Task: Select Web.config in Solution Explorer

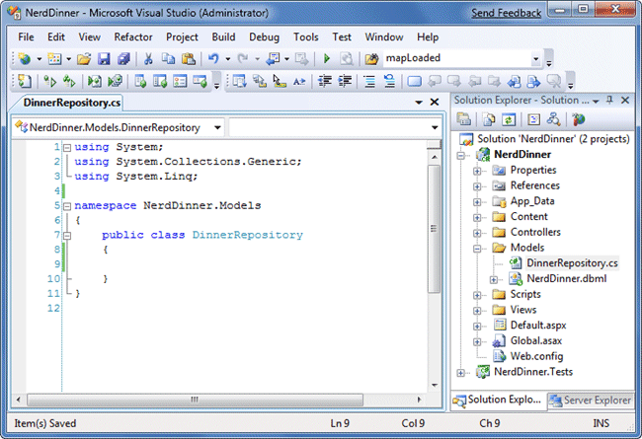Action: point(536,356)
